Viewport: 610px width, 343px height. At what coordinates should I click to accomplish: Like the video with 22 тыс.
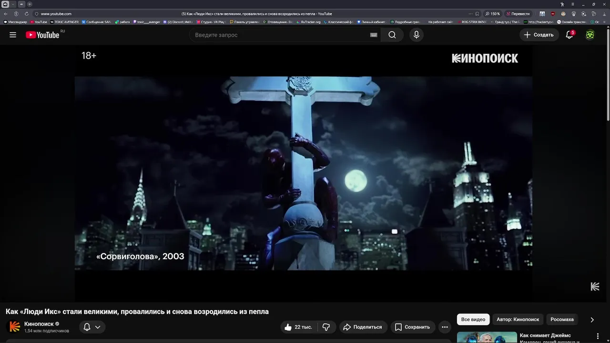[299, 327]
